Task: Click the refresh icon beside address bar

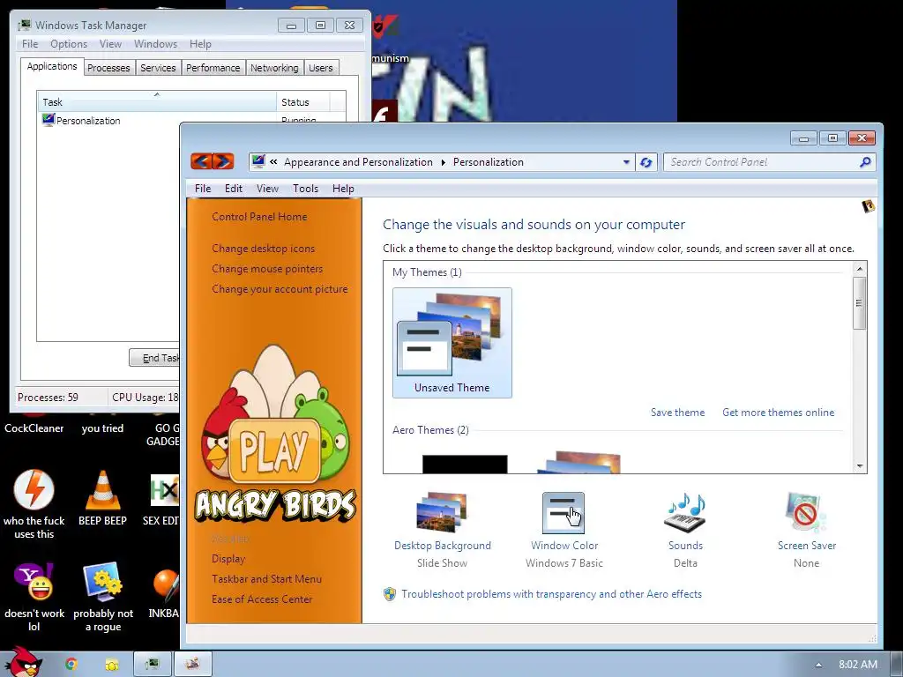Action: [x=646, y=162]
